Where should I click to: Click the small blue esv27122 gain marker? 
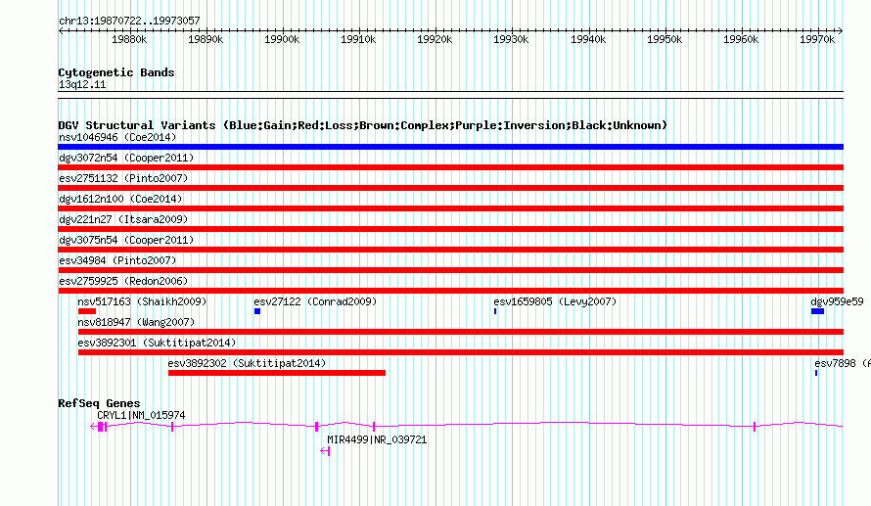(257, 311)
